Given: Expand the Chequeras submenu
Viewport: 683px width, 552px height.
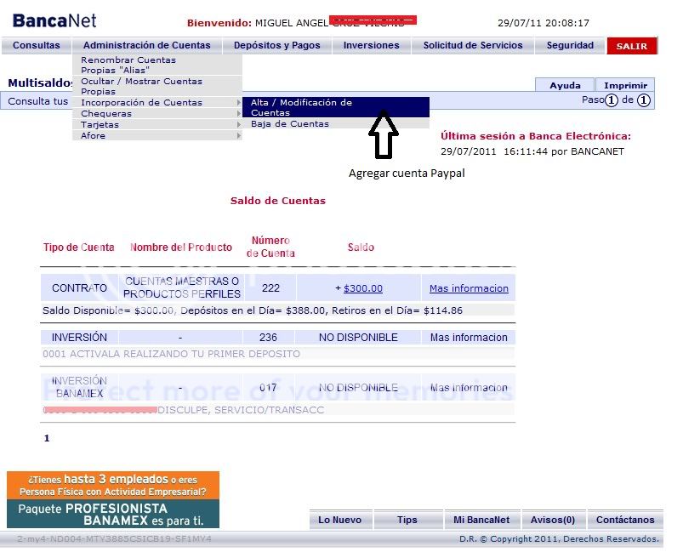Looking at the screenshot, I should (x=105, y=113).
